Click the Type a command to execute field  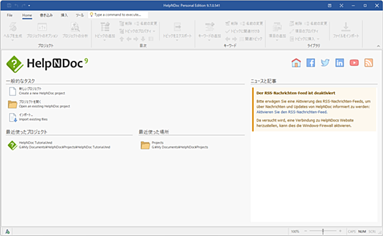click(118, 14)
